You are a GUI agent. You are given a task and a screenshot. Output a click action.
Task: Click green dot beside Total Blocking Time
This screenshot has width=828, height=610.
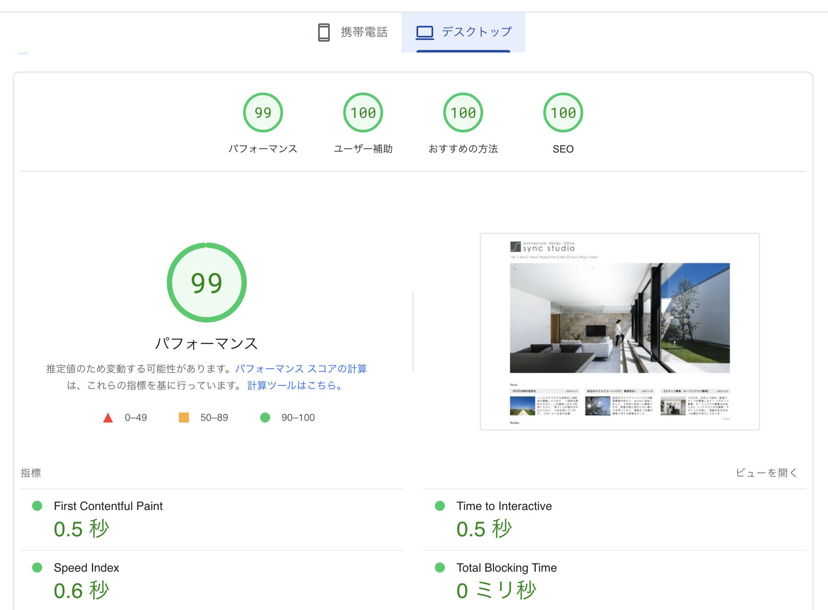pos(440,567)
